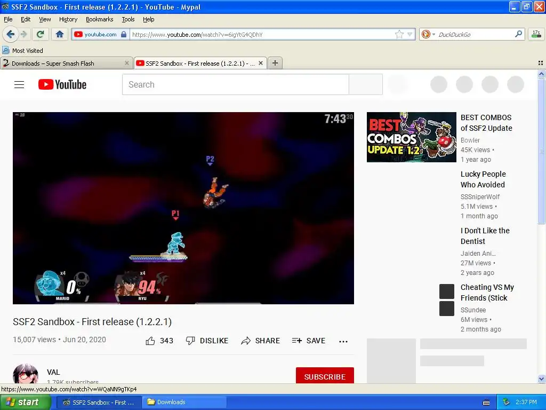This screenshot has height=410, width=546.
Task: Click the keyboard tray icon
Action: (x=486, y=403)
